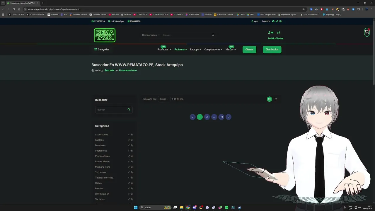Click the pagination ellipsis button
Image resolution: width=375 pixels, height=211 pixels.
pyautogui.click(x=214, y=117)
